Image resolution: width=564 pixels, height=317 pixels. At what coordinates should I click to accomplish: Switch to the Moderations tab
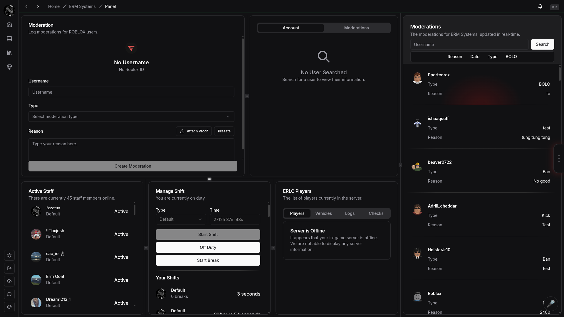[x=356, y=28]
